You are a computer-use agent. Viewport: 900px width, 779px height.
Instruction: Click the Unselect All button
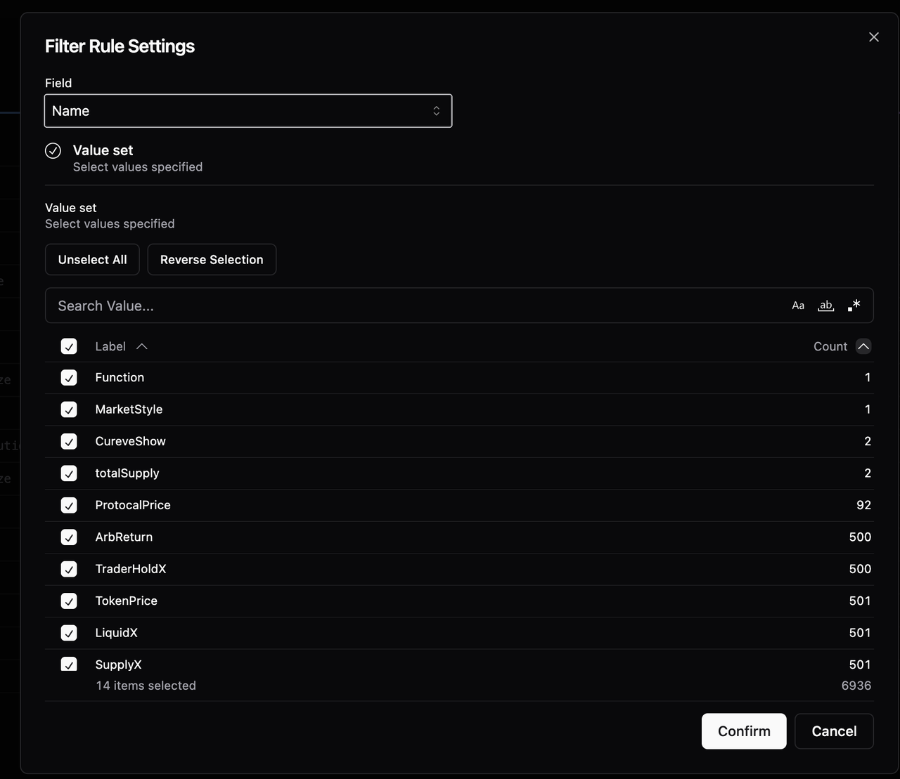pyautogui.click(x=92, y=260)
